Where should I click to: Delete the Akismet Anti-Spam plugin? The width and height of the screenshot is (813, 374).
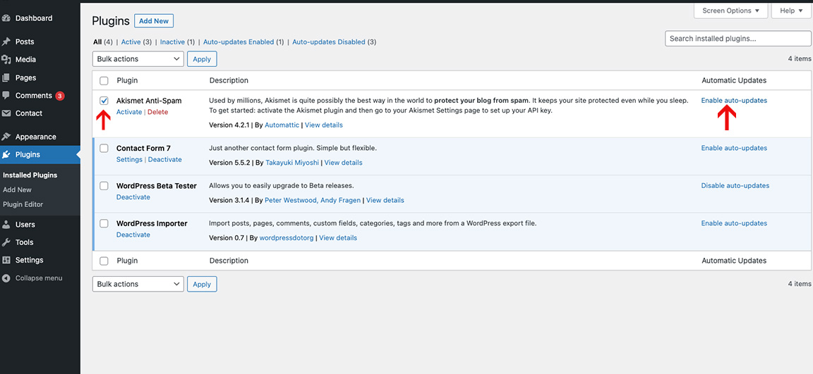157,112
